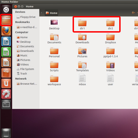Open Ubuntu Software Center in the dock
Screen dimensions: 138x138
[x=6, y=73]
